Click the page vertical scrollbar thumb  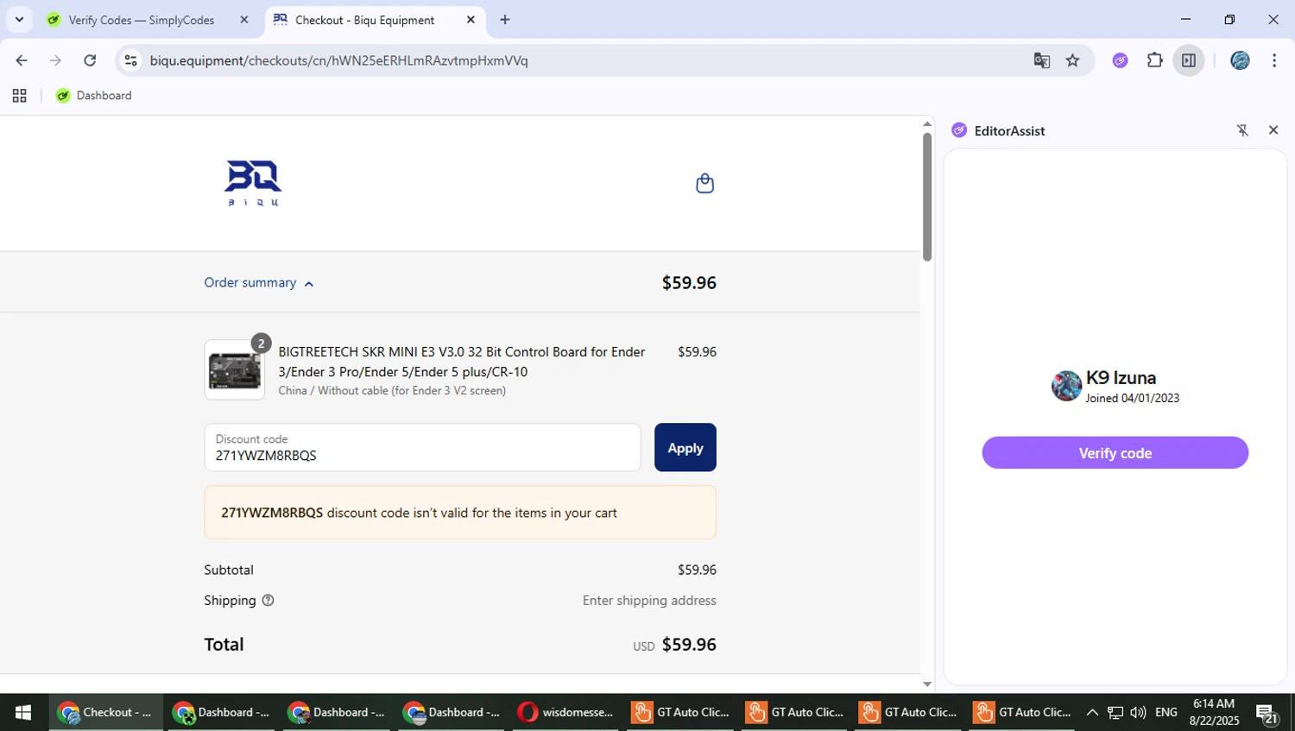[x=927, y=196]
